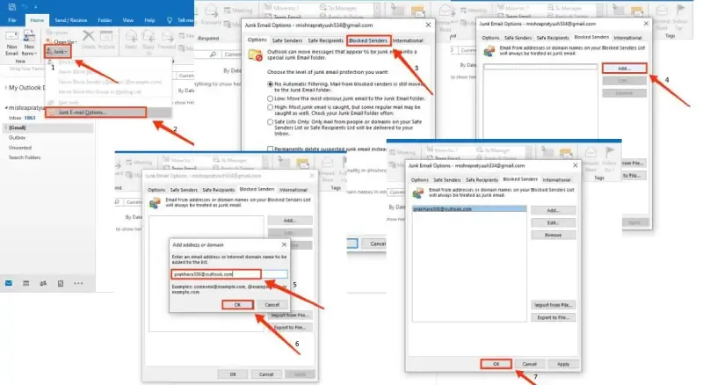Click the New Items icon in the ribbon
Screen dimensions: 703x385
coord(29,37)
